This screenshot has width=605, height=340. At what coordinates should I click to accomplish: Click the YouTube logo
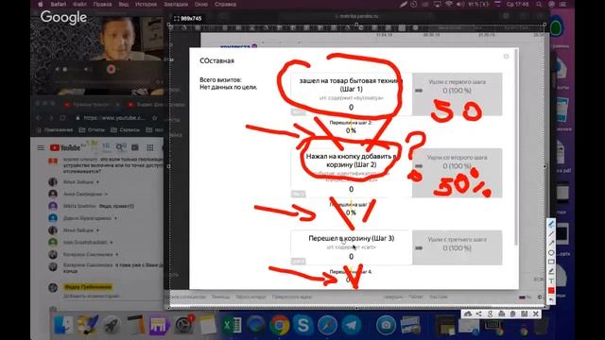(65, 147)
